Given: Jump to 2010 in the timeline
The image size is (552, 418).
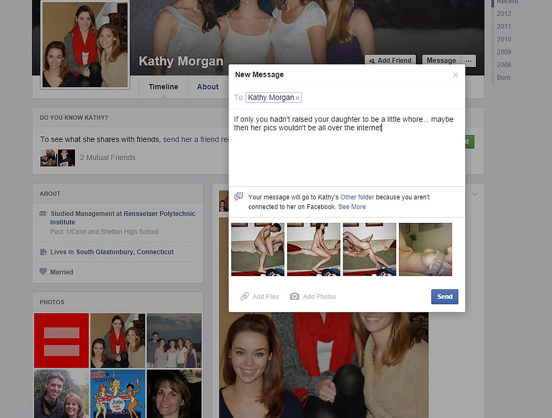Looking at the screenshot, I should [504, 39].
